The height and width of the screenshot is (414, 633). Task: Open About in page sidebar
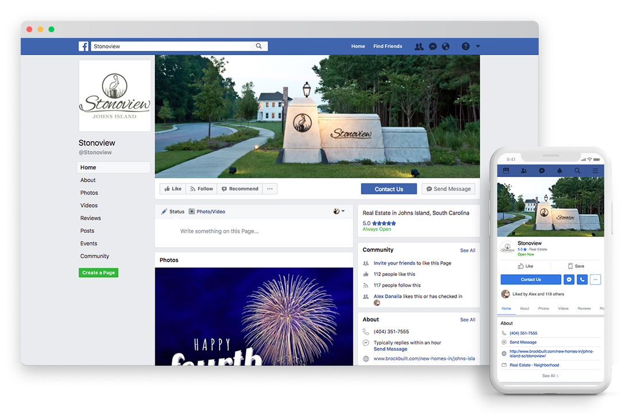pyautogui.click(x=88, y=180)
